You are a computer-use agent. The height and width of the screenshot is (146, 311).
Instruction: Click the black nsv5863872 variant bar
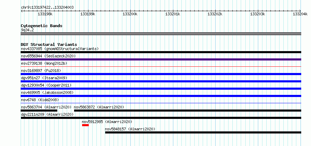188,111
